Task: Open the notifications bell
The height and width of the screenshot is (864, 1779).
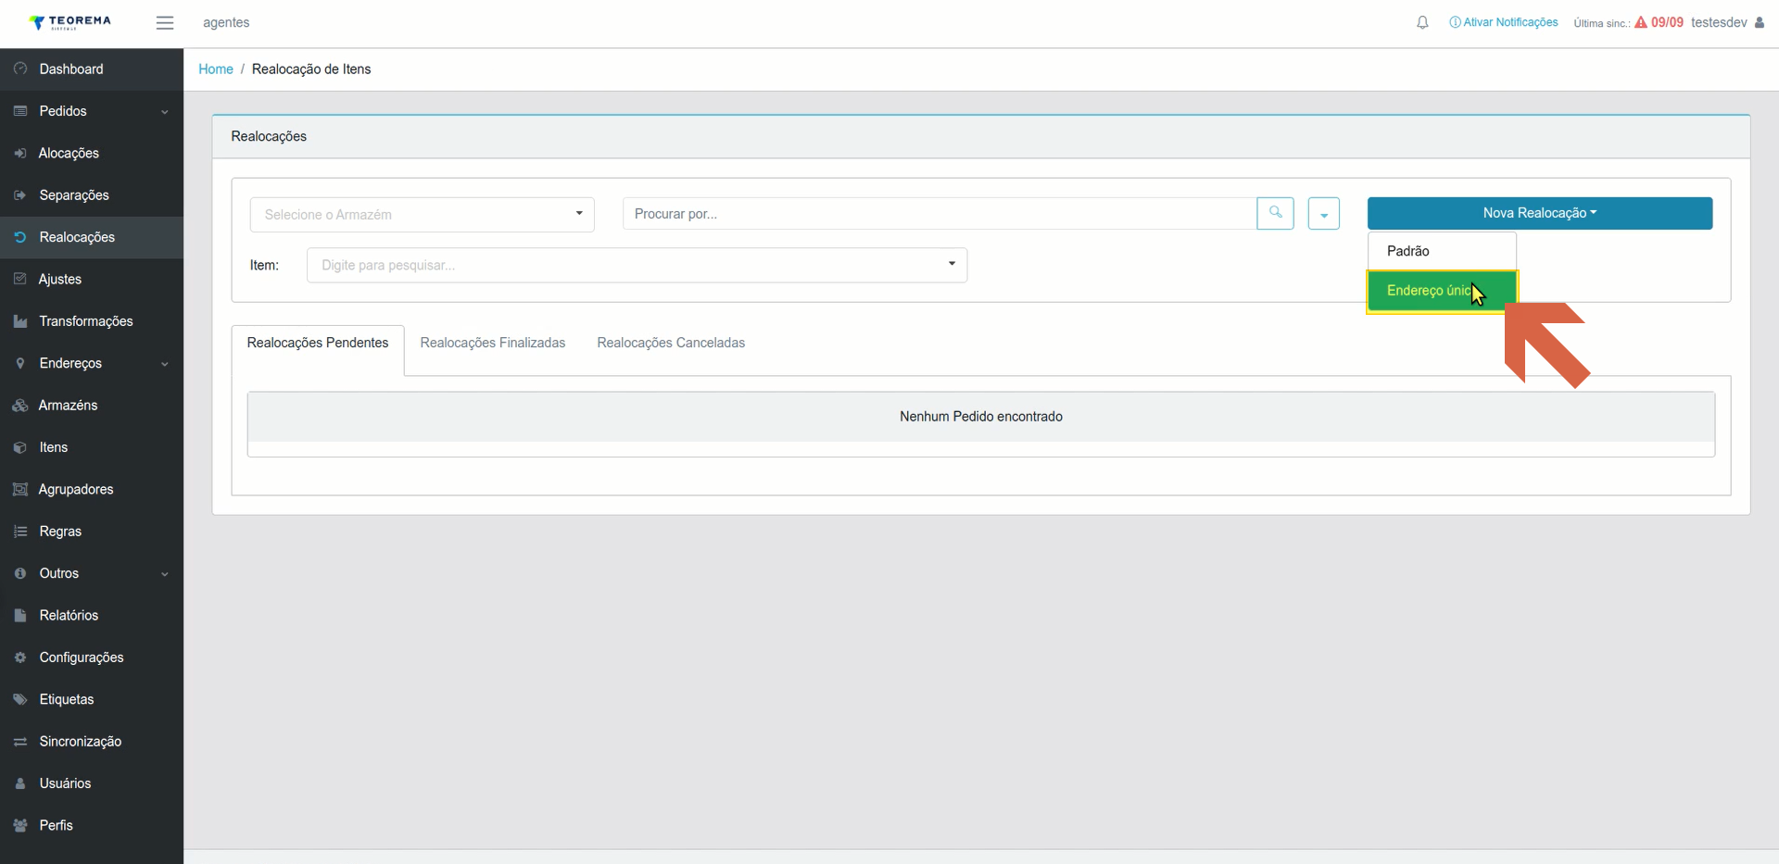Action: [1422, 22]
